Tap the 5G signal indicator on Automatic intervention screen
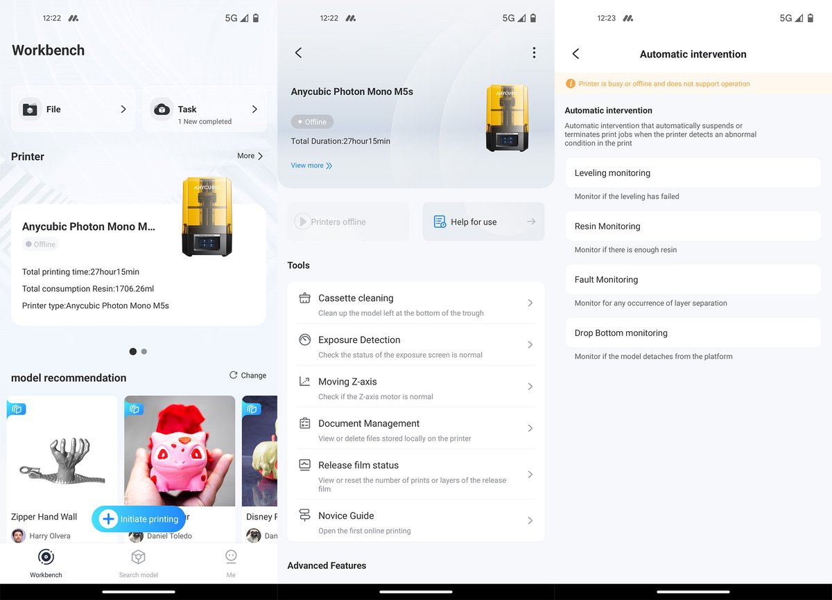 point(792,19)
